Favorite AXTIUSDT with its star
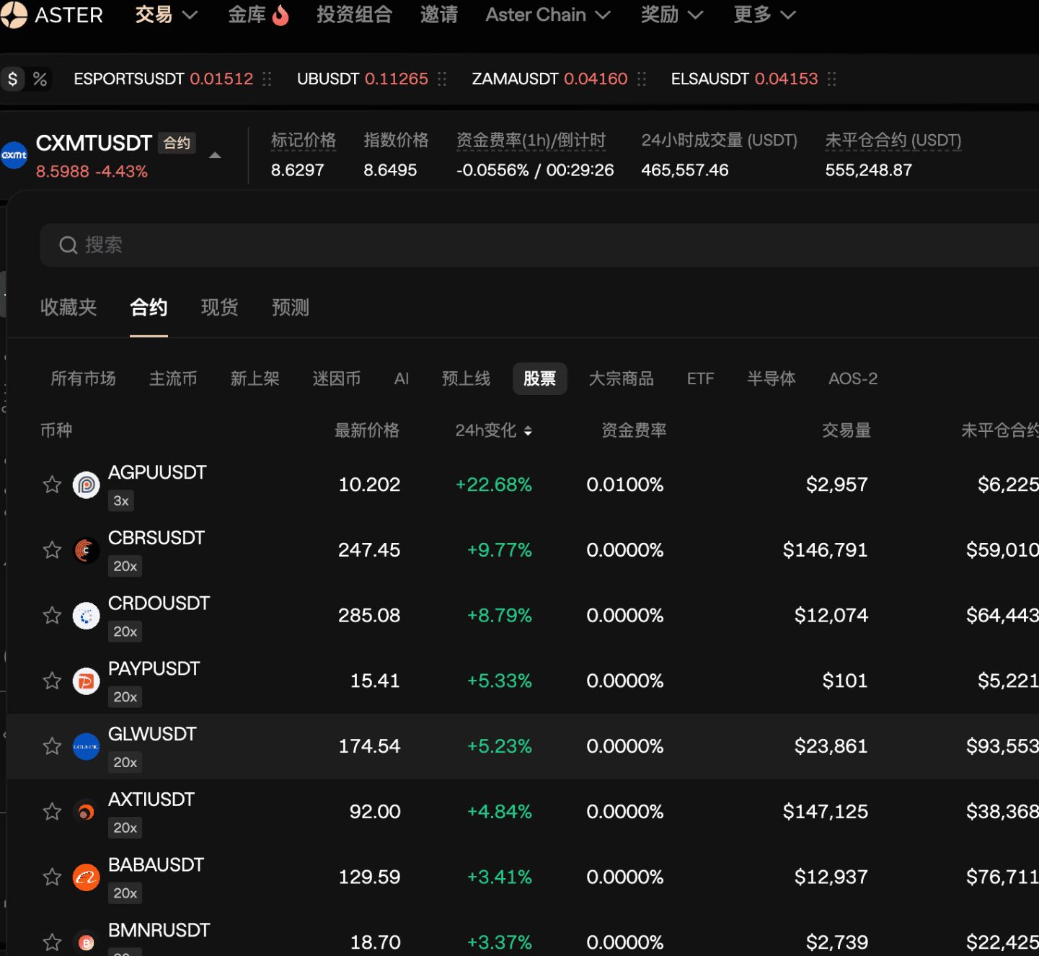 pyautogui.click(x=52, y=812)
